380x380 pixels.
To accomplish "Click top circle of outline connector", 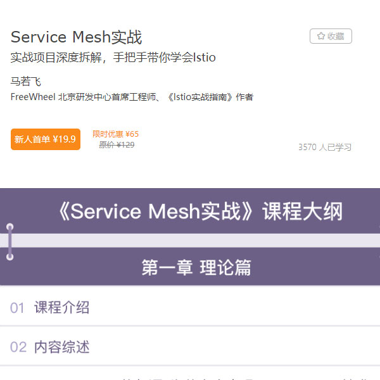I will click(10, 227).
